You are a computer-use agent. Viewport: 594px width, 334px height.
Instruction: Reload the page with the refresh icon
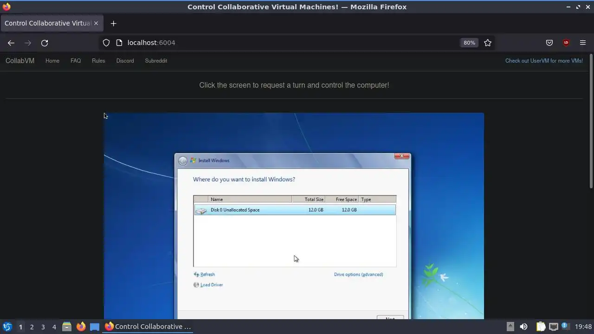(x=45, y=43)
